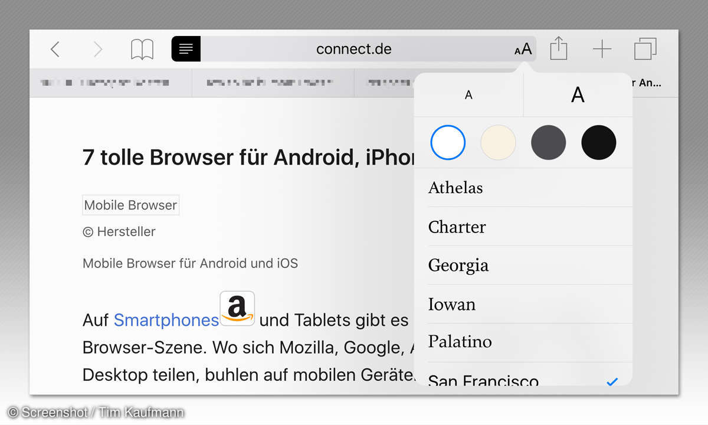The height and width of the screenshot is (425, 708).
Task: Choose the black background swatch
Action: [x=598, y=142]
